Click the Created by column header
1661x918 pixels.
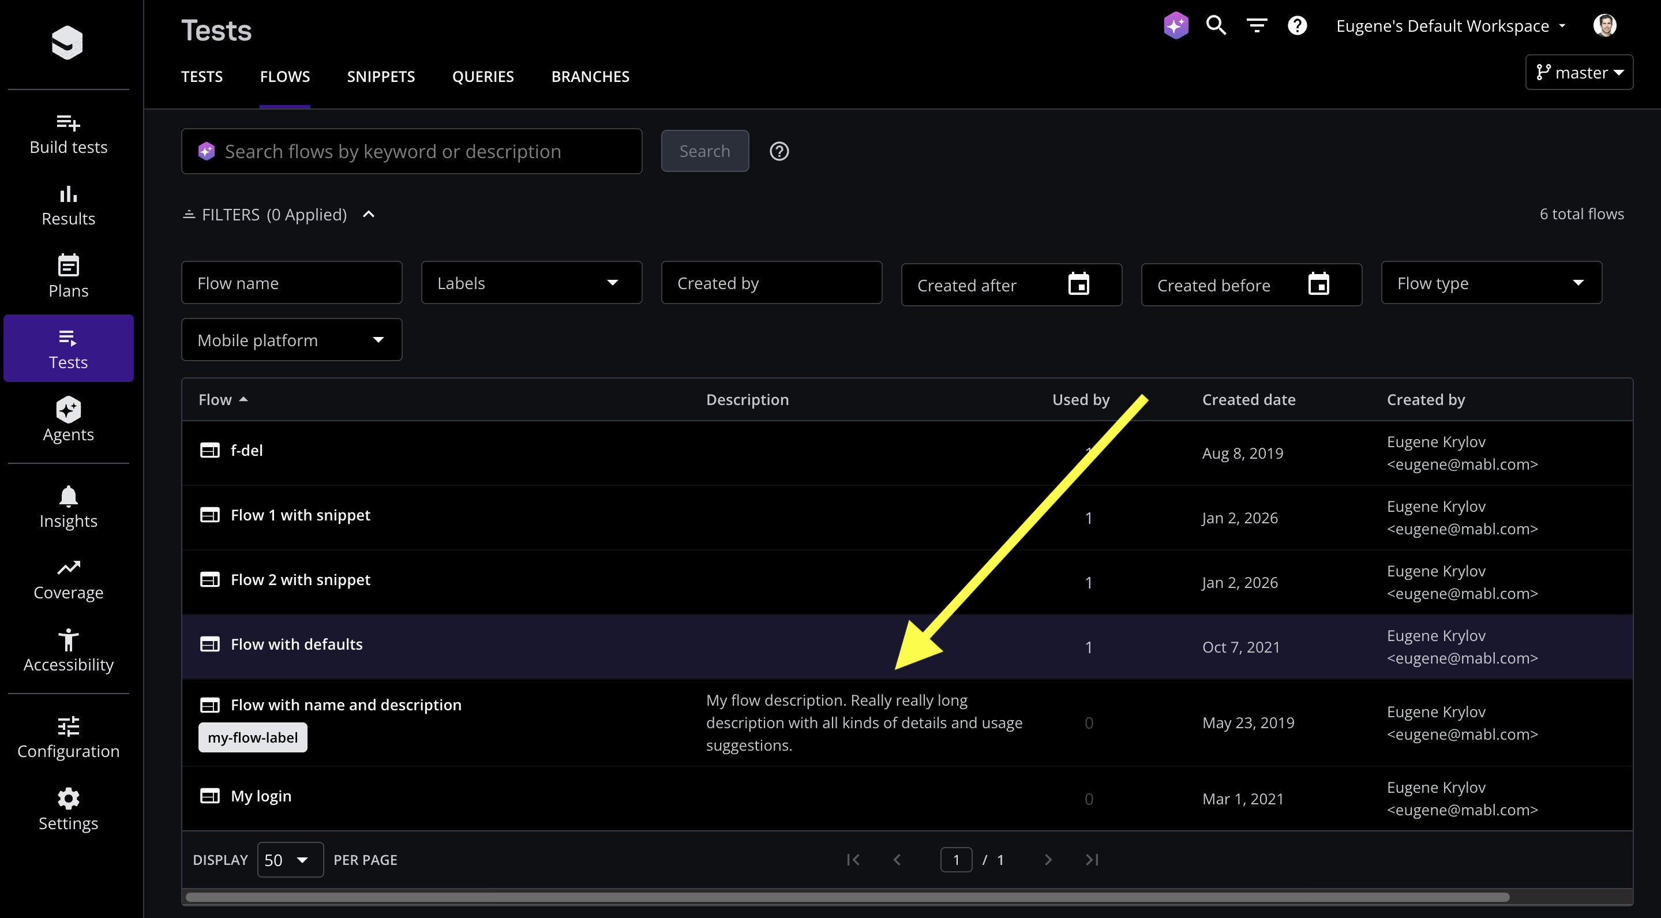pos(1426,400)
